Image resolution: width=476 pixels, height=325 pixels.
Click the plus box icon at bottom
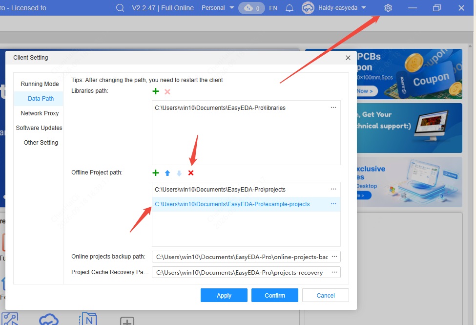tap(127, 321)
